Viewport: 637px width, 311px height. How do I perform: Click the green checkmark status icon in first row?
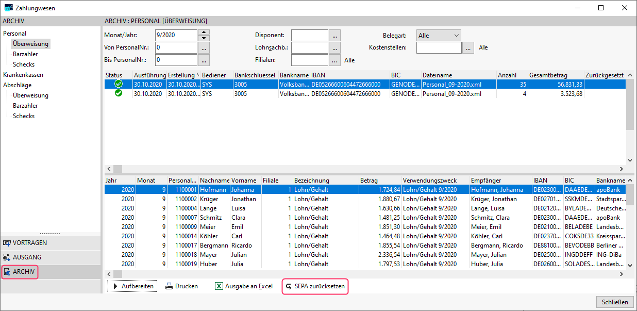(x=118, y=84)
